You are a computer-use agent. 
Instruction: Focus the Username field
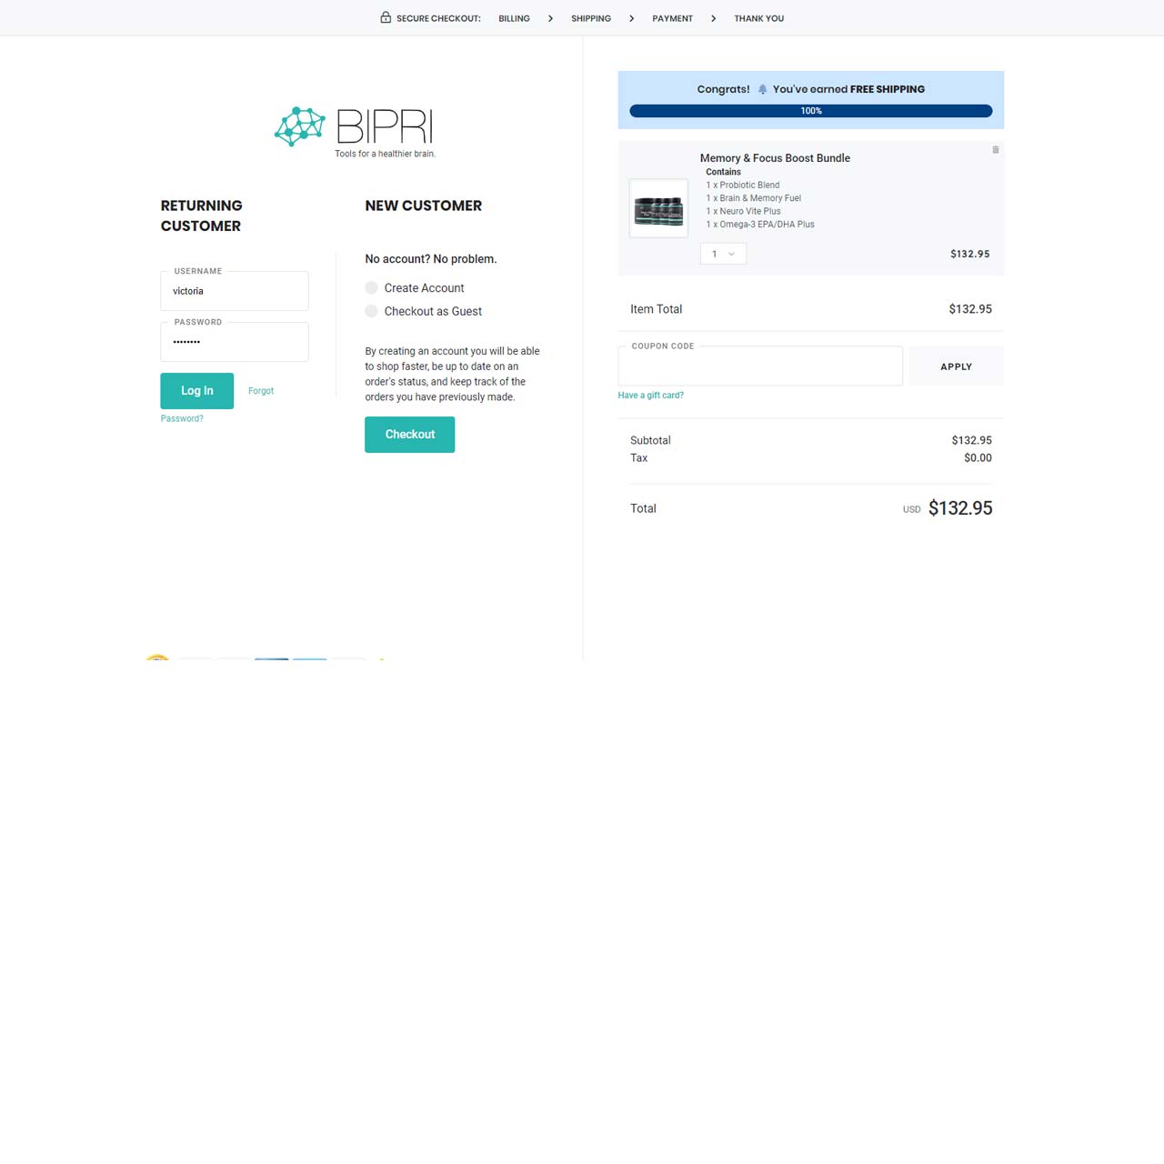pos(235,291)
